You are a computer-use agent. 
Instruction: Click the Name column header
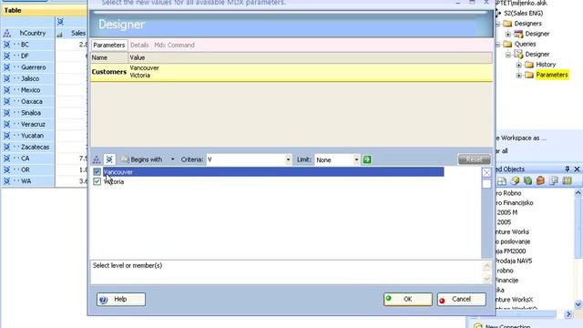tap(109, 57)
